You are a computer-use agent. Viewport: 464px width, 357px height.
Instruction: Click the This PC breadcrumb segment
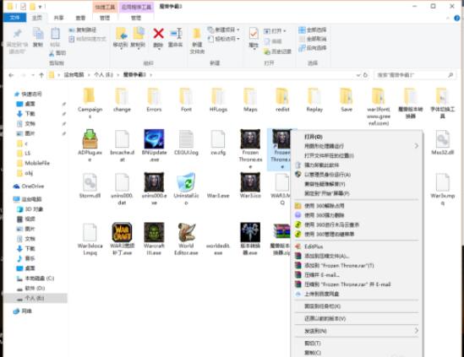[74, 75]
